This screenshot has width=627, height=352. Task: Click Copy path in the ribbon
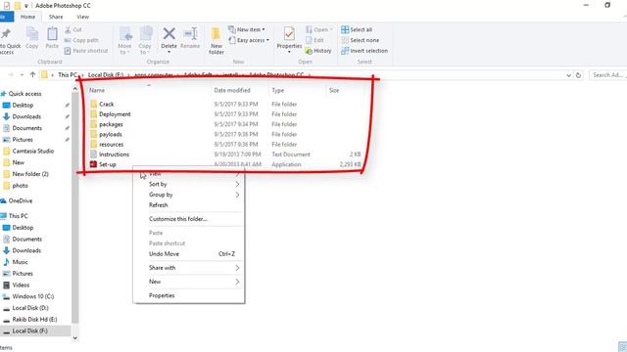click(x=81, y=40)
